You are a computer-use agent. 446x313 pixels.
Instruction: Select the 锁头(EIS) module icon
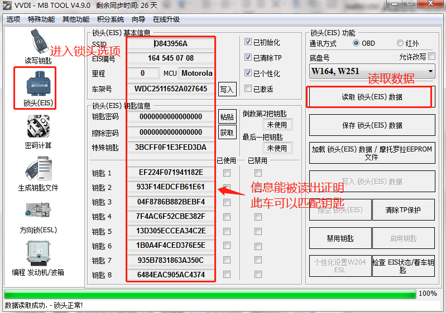tap(38, 83)
